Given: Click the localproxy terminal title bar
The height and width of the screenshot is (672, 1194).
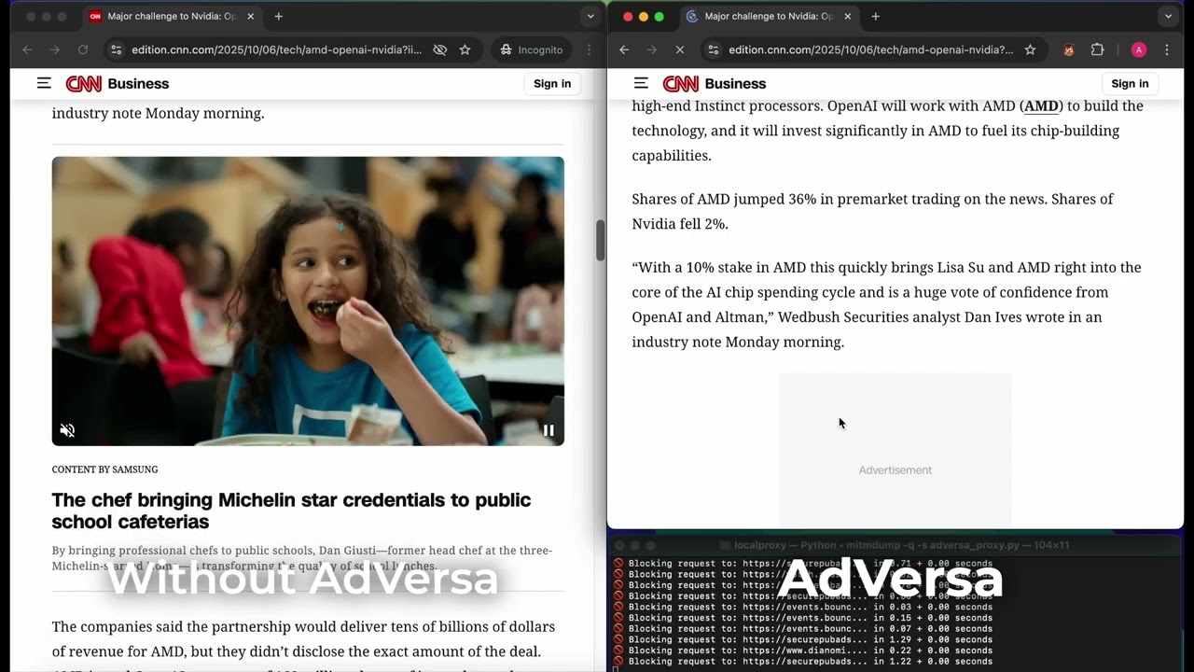Looking at the screenshot, I should point(895,545).
